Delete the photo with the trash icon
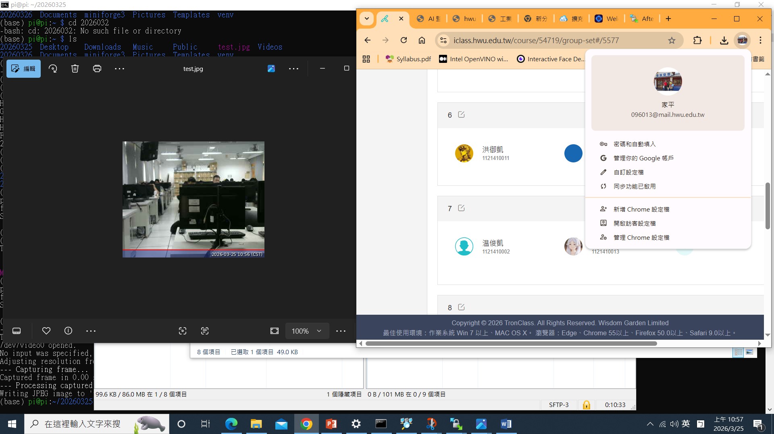The height and width of the screenshot is (434, 774). click(x=75, y=69)
